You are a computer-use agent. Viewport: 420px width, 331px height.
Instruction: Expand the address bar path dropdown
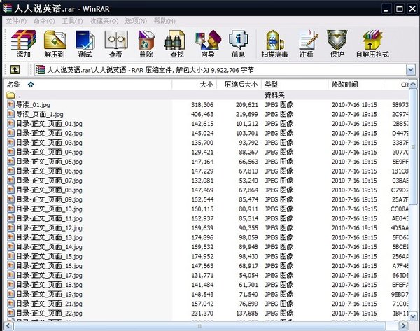click(x=411, y=70)
